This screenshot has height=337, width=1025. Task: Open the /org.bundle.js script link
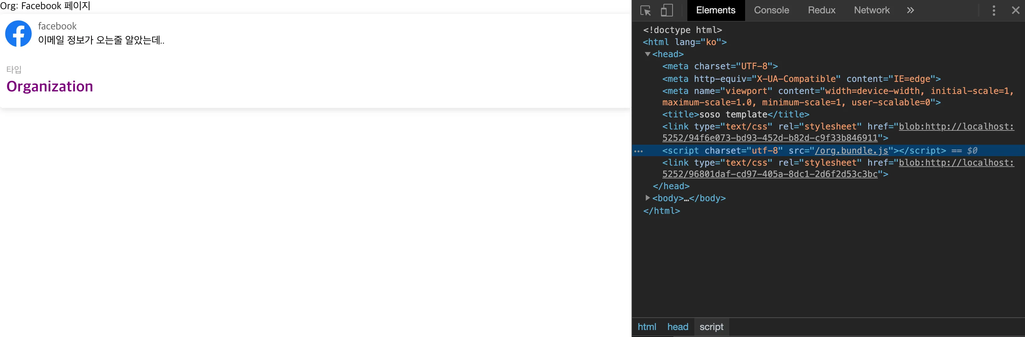click(x=851, y=151)
